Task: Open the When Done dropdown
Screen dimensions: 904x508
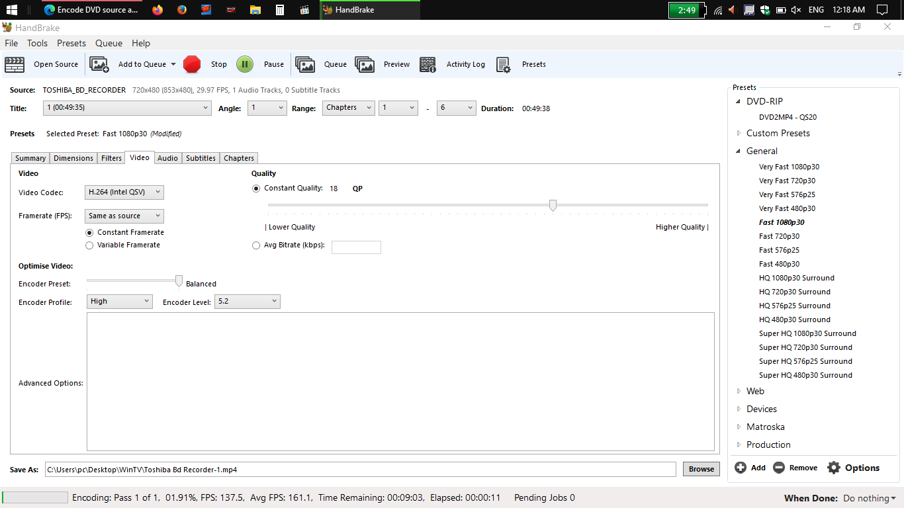Action: pos(869,498)
